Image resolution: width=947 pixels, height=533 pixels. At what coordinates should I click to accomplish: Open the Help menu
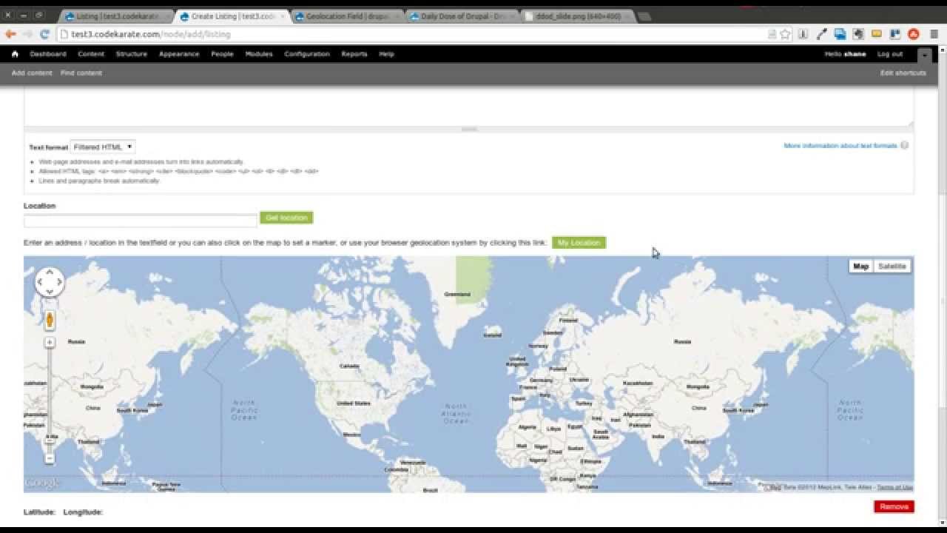tap(386, 54)
